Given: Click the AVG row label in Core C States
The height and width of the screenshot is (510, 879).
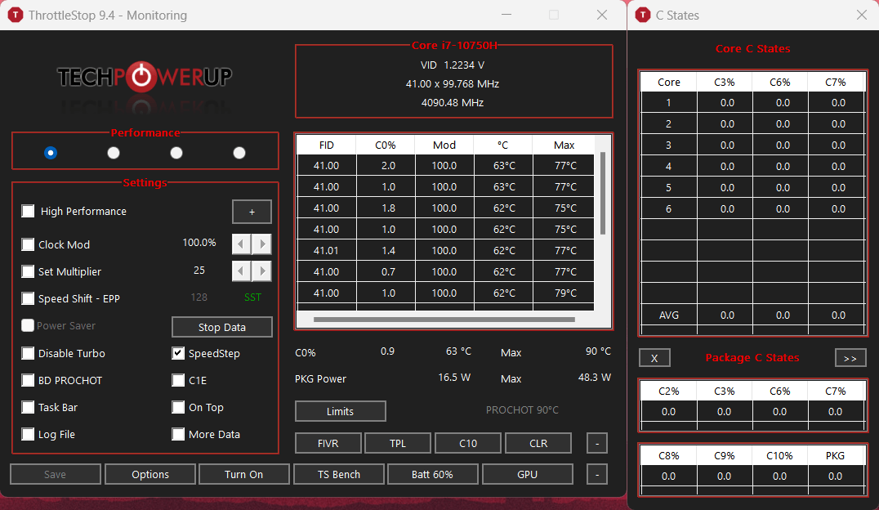Looking at the screenshot, I should pyautogui.click(x=669, y=315).
